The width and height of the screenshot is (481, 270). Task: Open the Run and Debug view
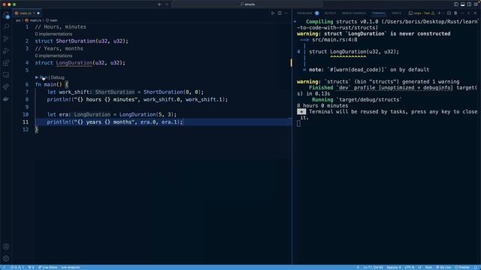(x=6, y=51)
